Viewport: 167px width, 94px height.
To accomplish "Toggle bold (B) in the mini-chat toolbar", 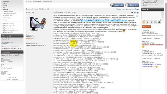I will pos(148,22).
